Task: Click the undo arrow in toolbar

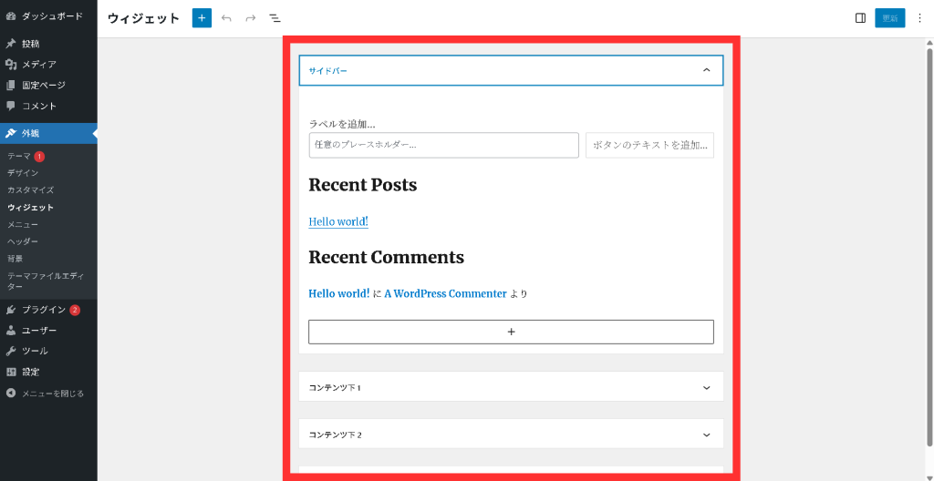Action: (226, 18)
